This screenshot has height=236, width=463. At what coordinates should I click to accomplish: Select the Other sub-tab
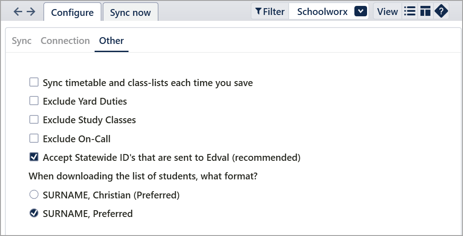coord(111,41)
